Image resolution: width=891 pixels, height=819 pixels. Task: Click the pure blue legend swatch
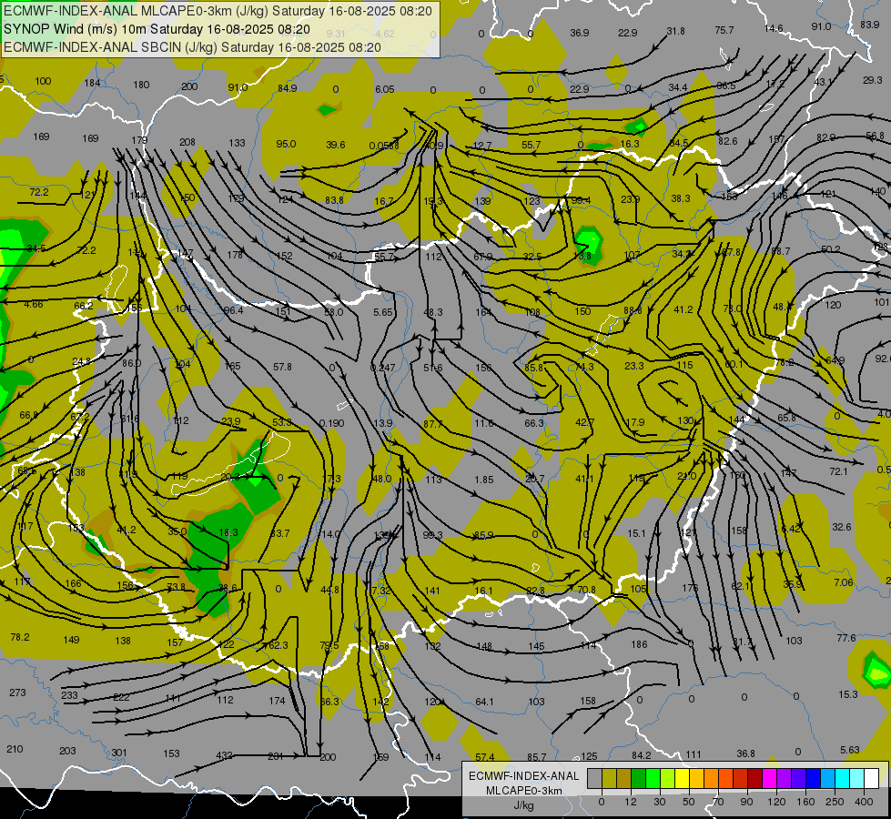[814, 779]
